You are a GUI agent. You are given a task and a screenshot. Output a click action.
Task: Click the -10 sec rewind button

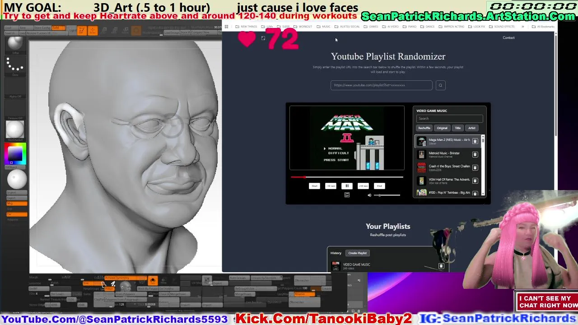[x=331, y=186]
